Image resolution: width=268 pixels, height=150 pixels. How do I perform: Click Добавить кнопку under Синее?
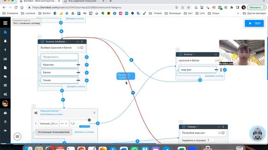pos(76,87)
